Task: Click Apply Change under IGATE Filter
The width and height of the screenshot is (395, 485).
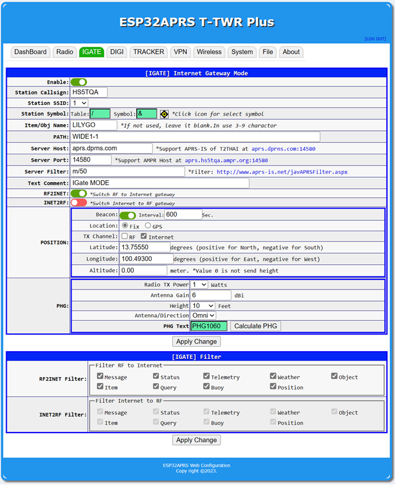Action: click(196, 440)
